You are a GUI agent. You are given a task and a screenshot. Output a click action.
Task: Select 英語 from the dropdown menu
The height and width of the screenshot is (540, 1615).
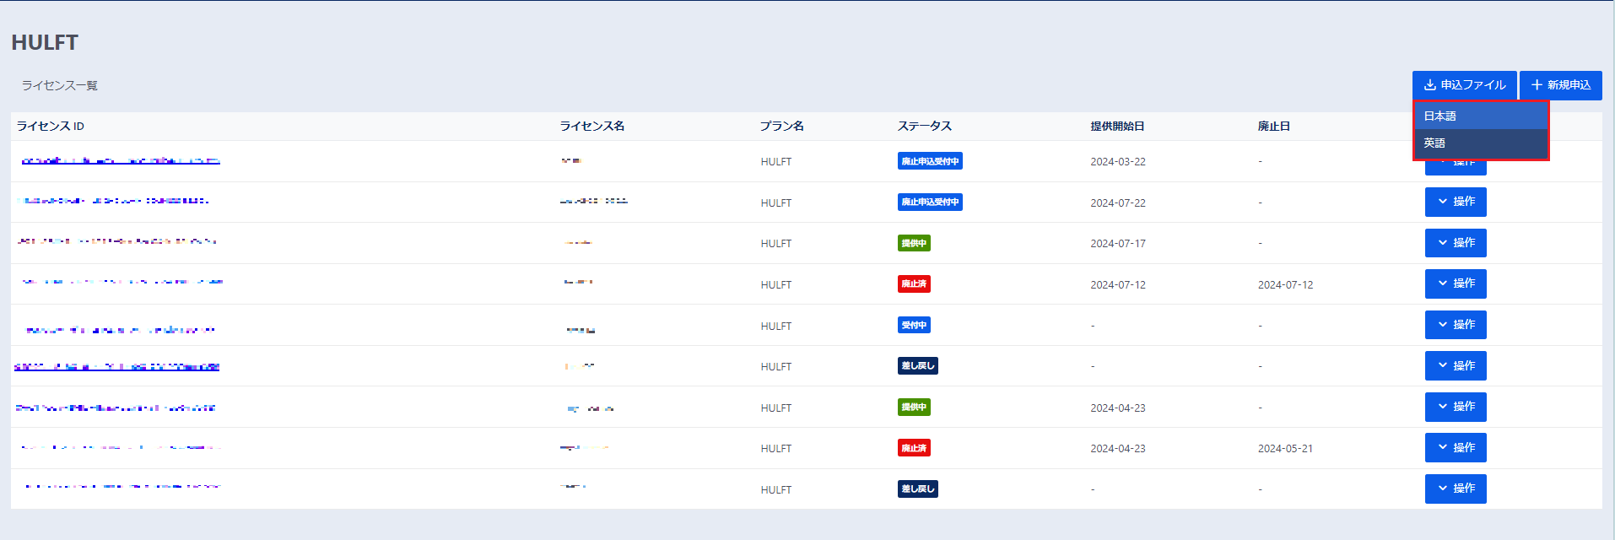click(1481, 143)
